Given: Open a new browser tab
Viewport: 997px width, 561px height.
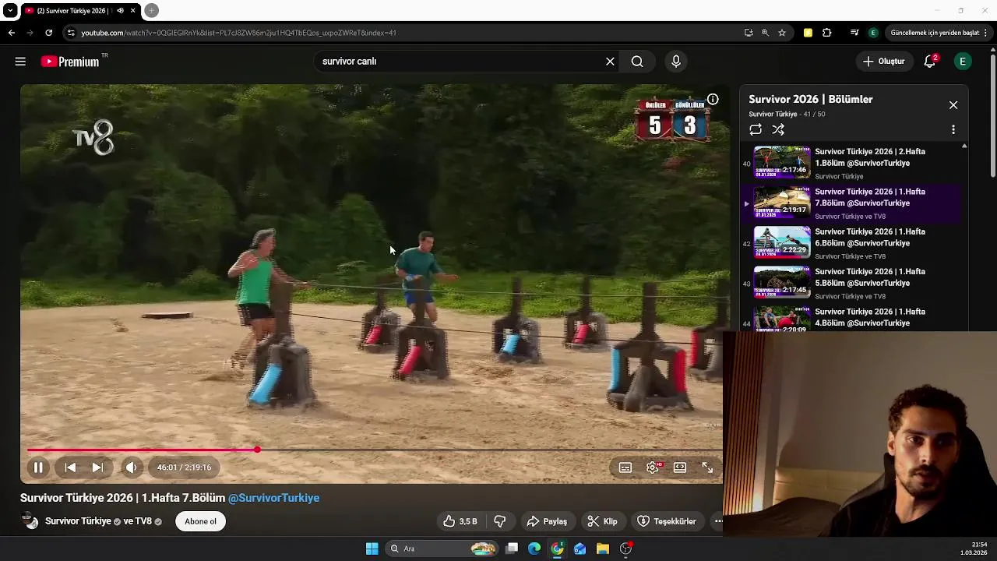Looking at the screenshot, I should (x=151, y=11).
